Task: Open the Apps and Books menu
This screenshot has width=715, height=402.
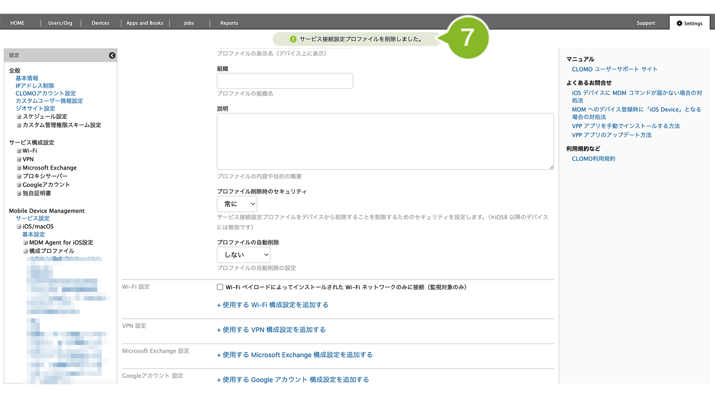Action: pos(144,23)
